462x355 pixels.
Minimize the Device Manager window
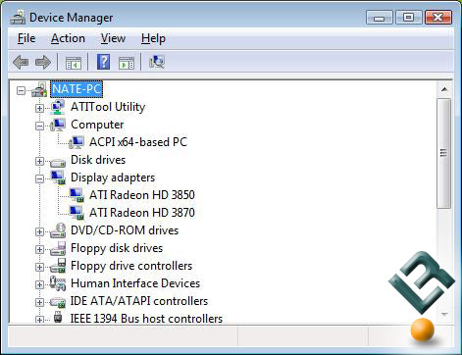point(380,18)
